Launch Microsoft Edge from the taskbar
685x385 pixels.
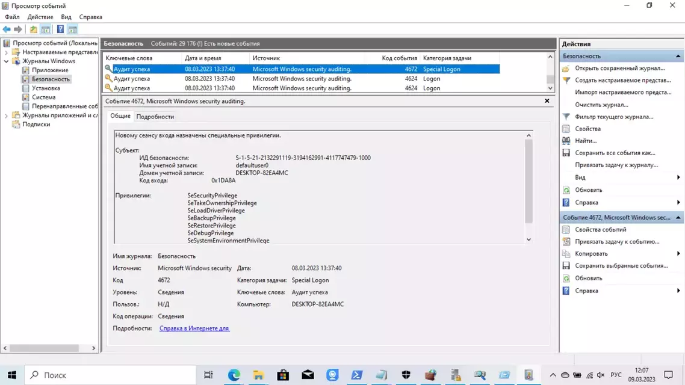234,375
